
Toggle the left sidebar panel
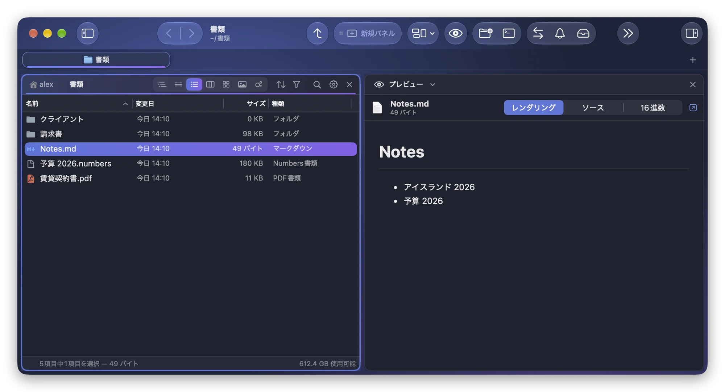(x=87, y=33)
